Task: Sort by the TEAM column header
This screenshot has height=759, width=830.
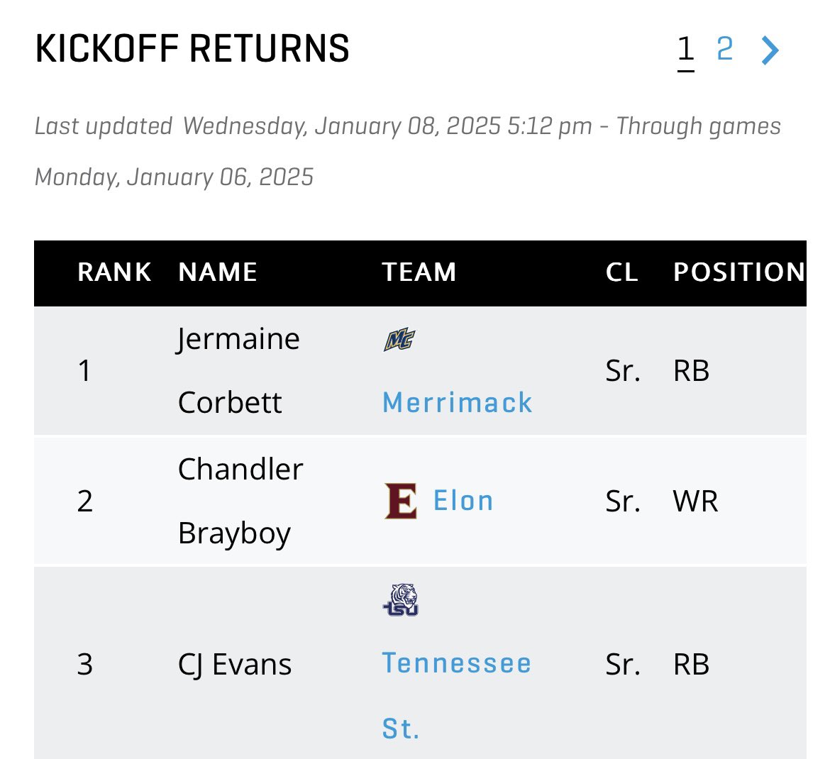Action: [419, 272]
